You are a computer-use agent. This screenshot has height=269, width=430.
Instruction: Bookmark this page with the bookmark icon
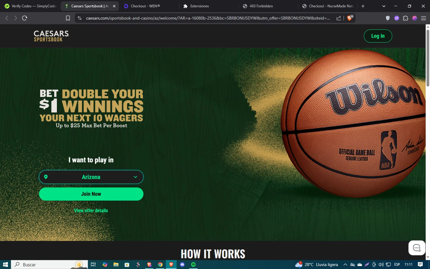68,18
